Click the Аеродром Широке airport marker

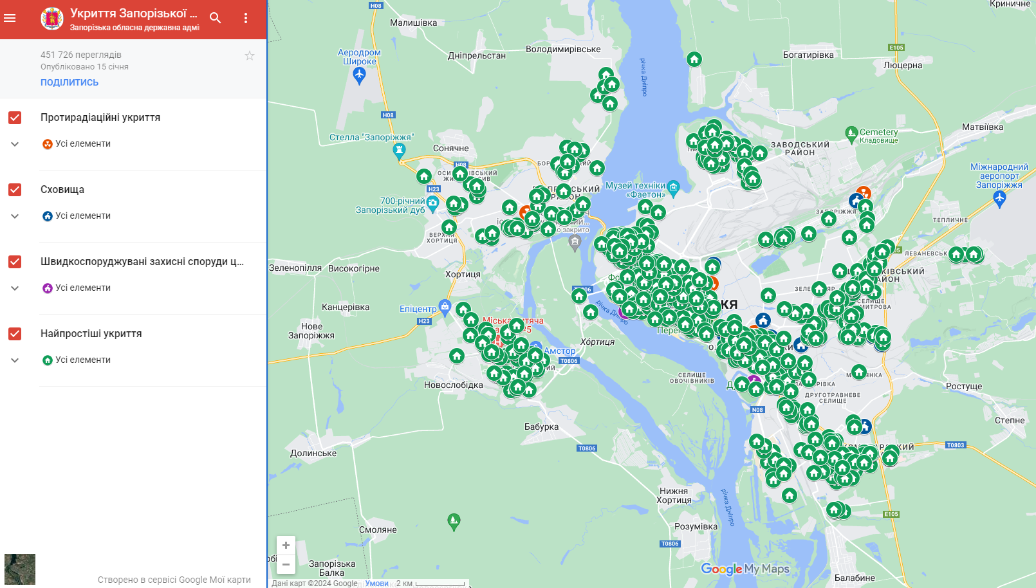(360, 75)
